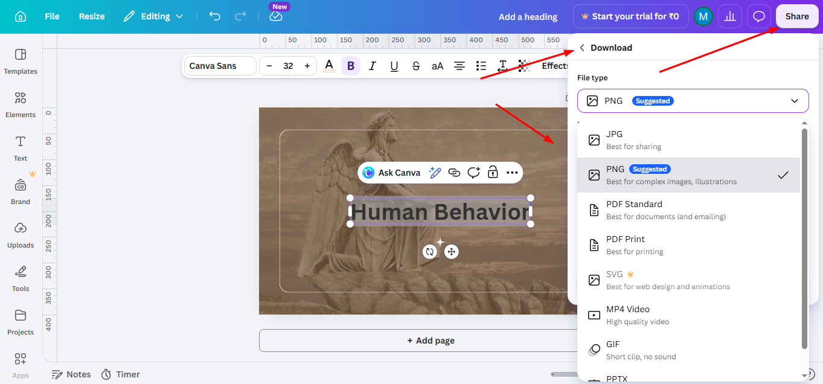Toggle italic text formatting
Screen dimensions: 823x384
[373, 66]
